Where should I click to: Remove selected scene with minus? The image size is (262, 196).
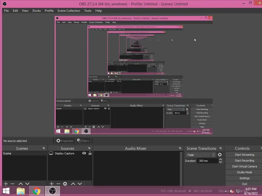[x=13, y=184]
